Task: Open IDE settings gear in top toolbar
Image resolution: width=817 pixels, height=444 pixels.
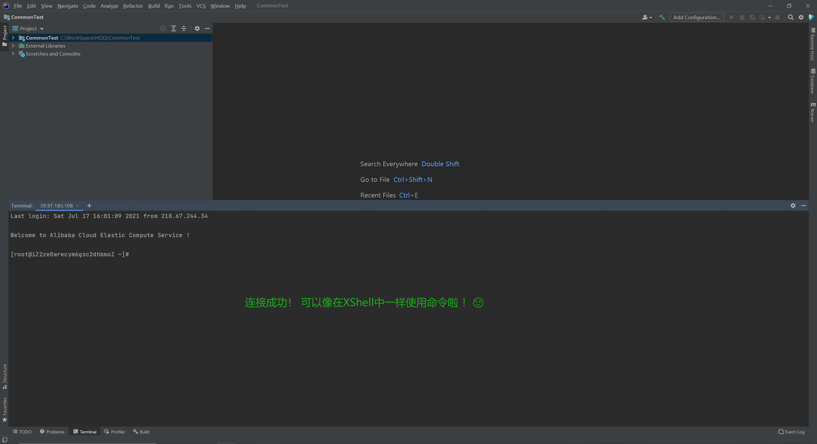Action: [801, 17]
